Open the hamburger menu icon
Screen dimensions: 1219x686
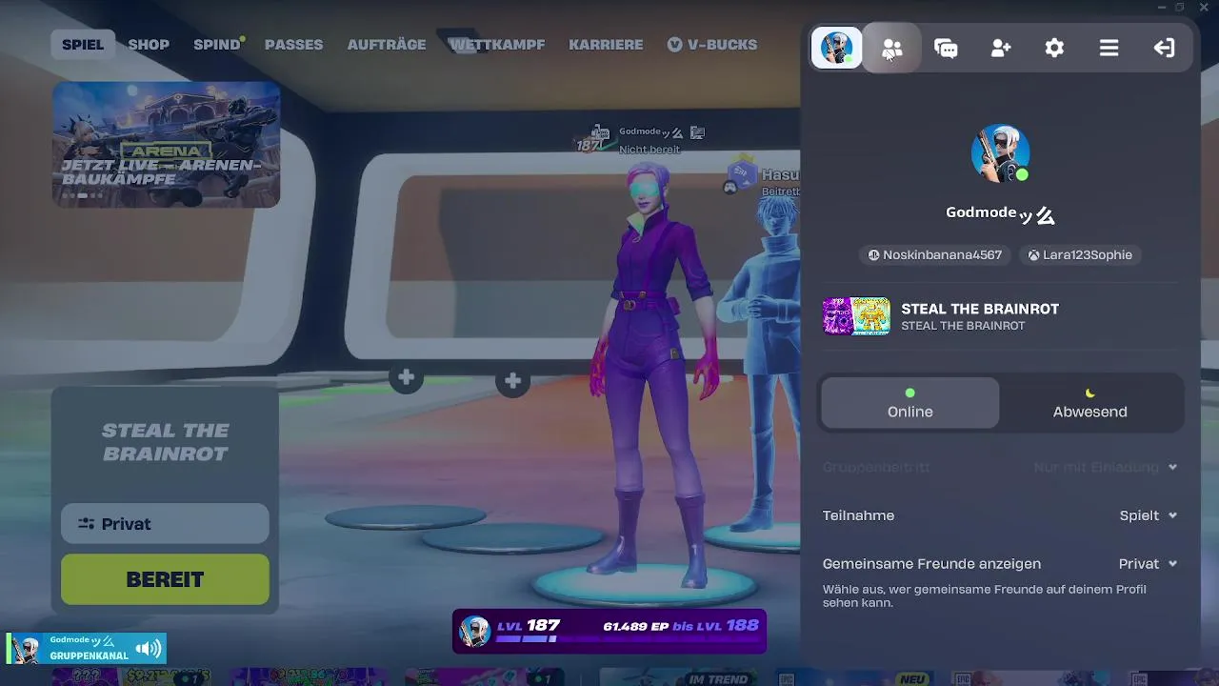(1109, 48)
